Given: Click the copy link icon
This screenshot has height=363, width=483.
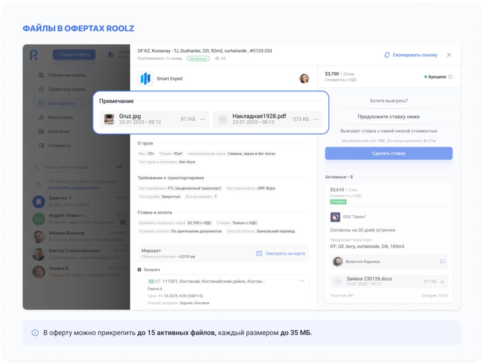Looking at the screenshot, I should click(x=387, y=55).
